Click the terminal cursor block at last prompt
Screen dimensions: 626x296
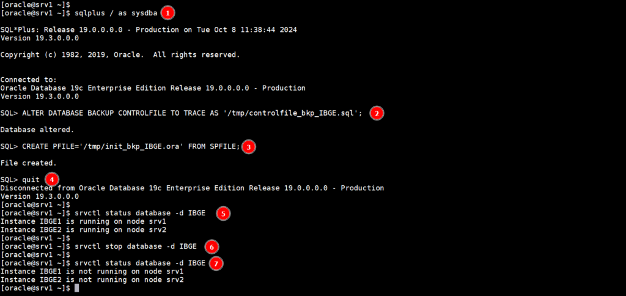76,288
